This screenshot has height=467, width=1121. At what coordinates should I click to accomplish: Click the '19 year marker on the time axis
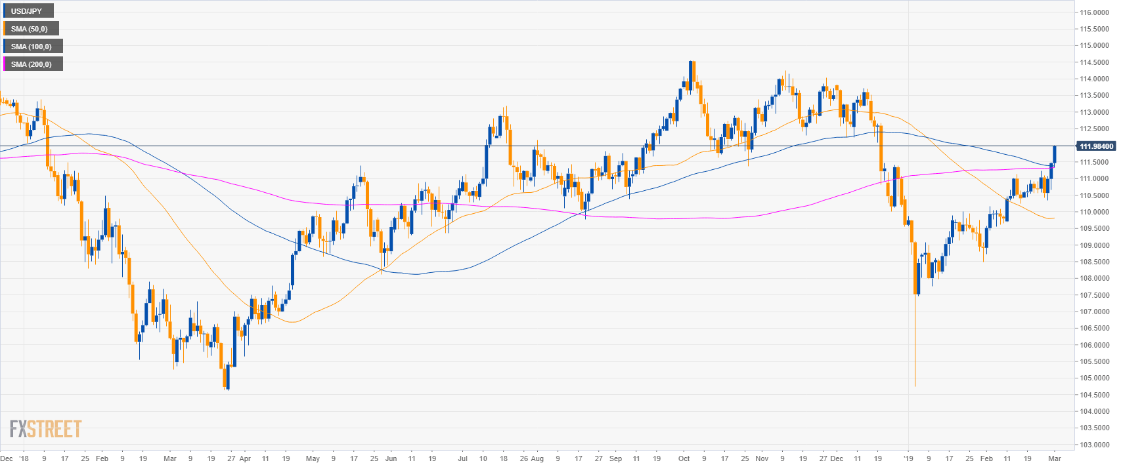(909, 458)
